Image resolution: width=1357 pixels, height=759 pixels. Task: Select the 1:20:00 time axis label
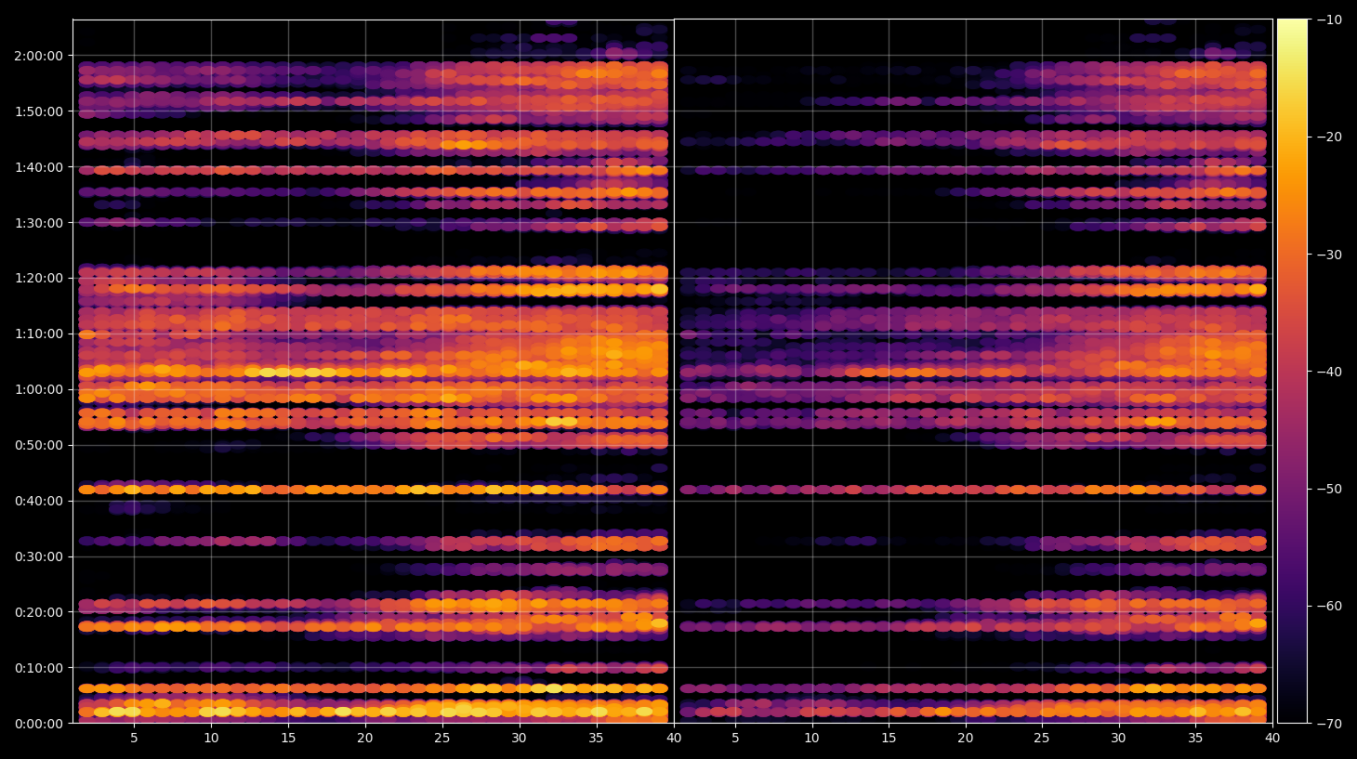[39, 278]
